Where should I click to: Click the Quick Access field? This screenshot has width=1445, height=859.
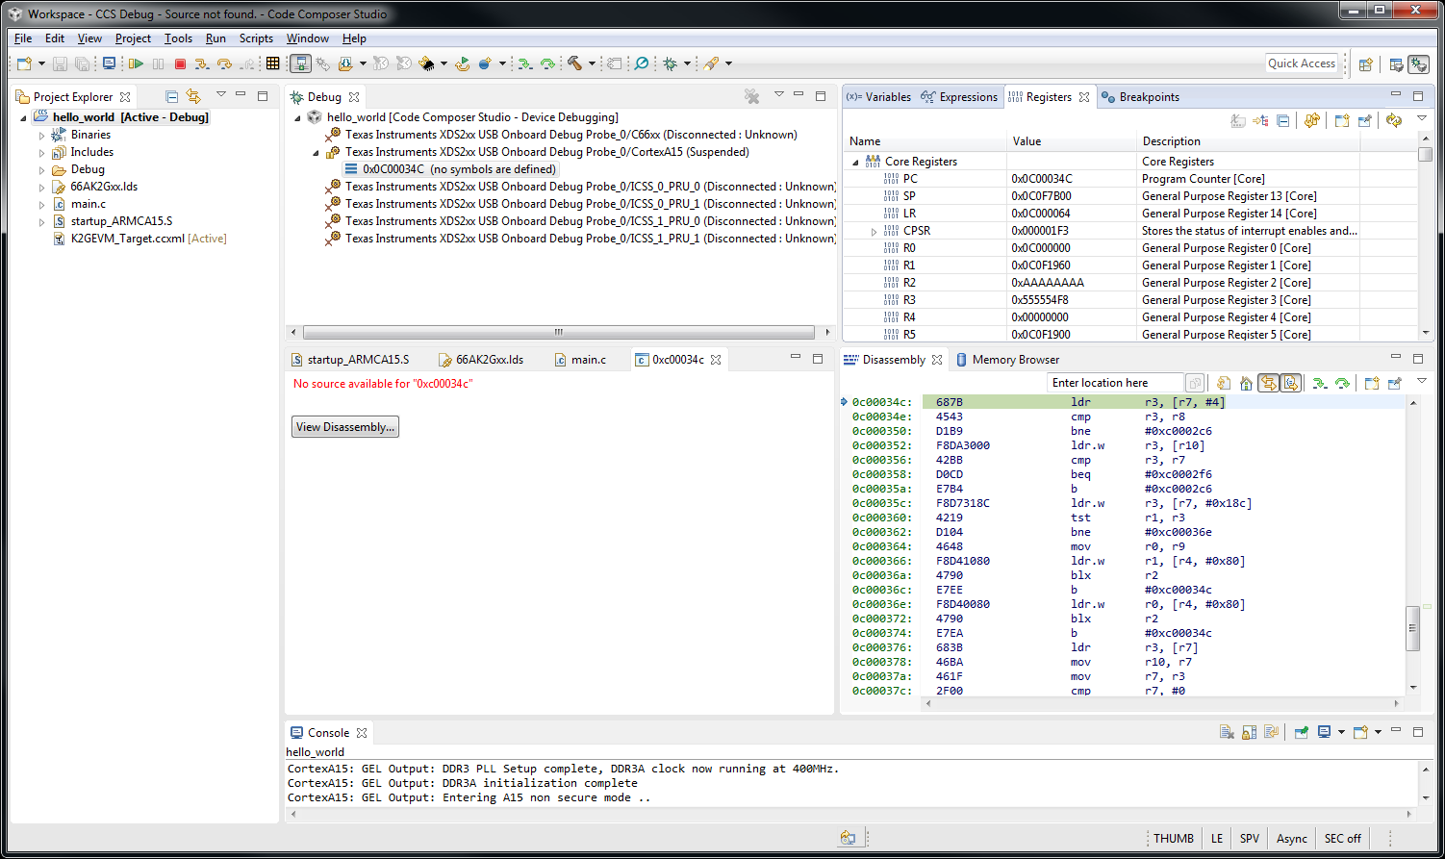click(x=1301, y=63)
